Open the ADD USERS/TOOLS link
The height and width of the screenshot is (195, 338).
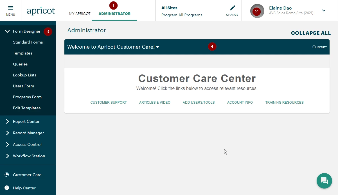click(199, 103)
